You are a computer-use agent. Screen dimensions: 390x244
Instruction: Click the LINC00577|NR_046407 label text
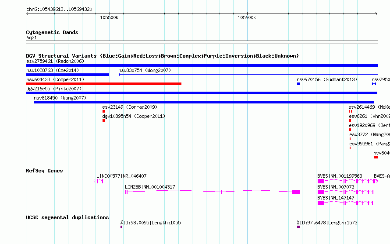(x=121, y=176)
